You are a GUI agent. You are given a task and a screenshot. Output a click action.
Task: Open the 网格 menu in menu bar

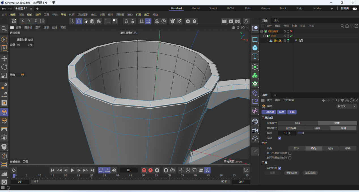pyautogui.click(x=63, y=14)
